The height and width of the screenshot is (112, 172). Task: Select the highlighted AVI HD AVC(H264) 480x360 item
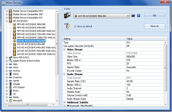(31, 41)
